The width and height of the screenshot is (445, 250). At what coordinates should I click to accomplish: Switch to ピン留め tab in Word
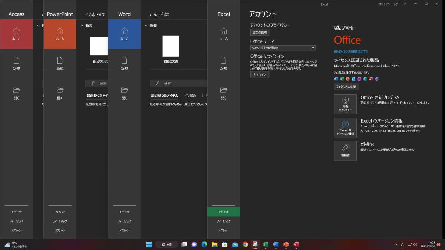190,96
